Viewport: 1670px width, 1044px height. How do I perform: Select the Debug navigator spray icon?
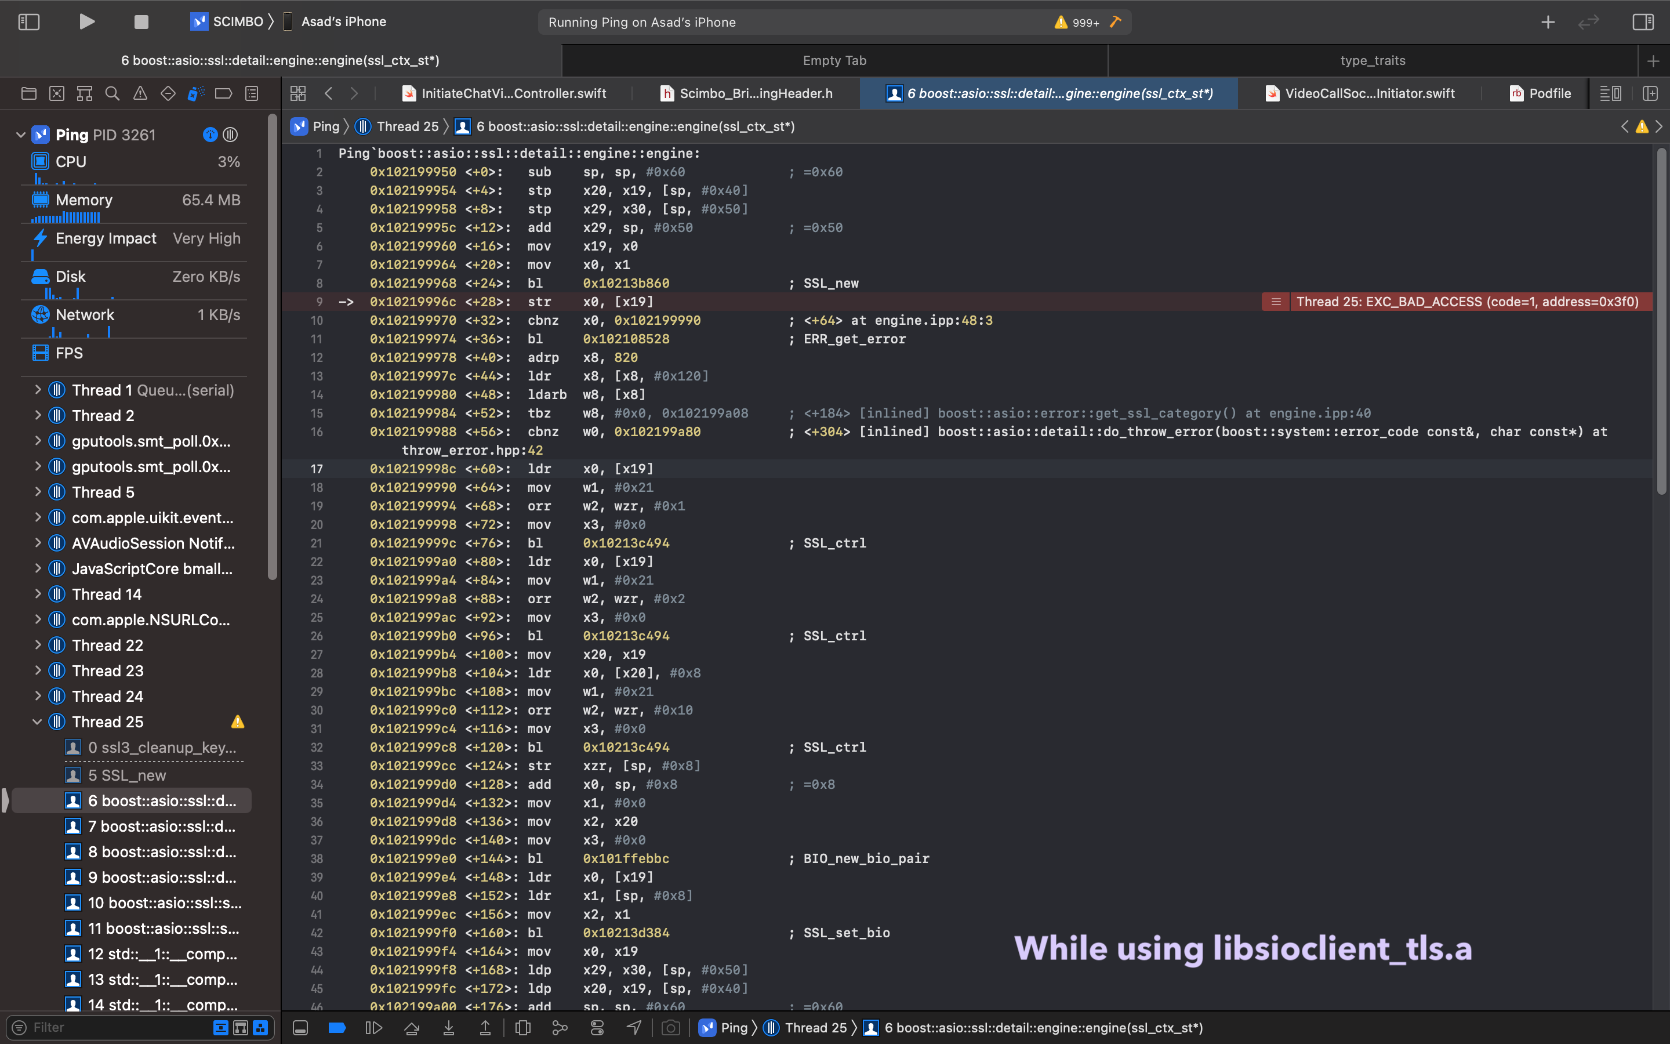[195, 93]
